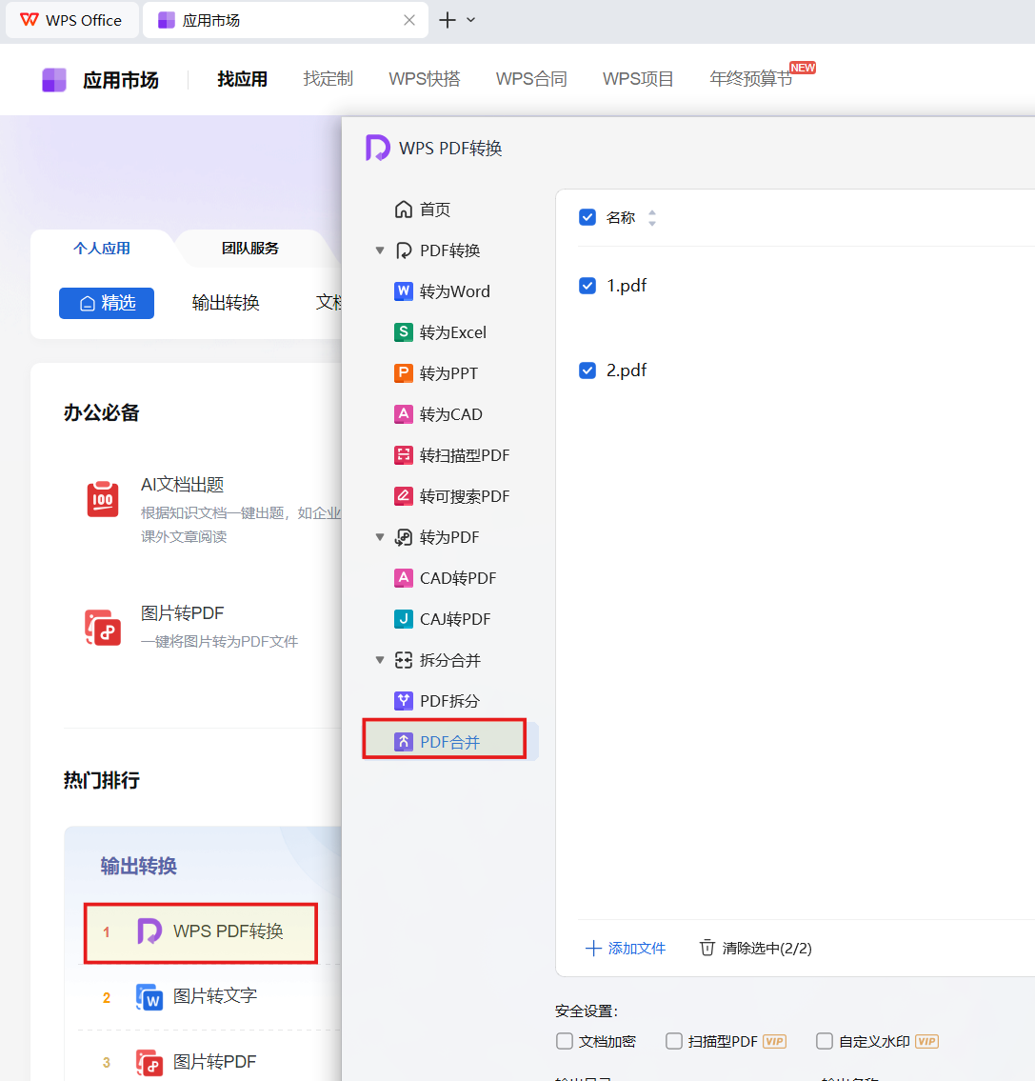
Task: Click the 添加文件 button
Action: [x=626, y=948]
